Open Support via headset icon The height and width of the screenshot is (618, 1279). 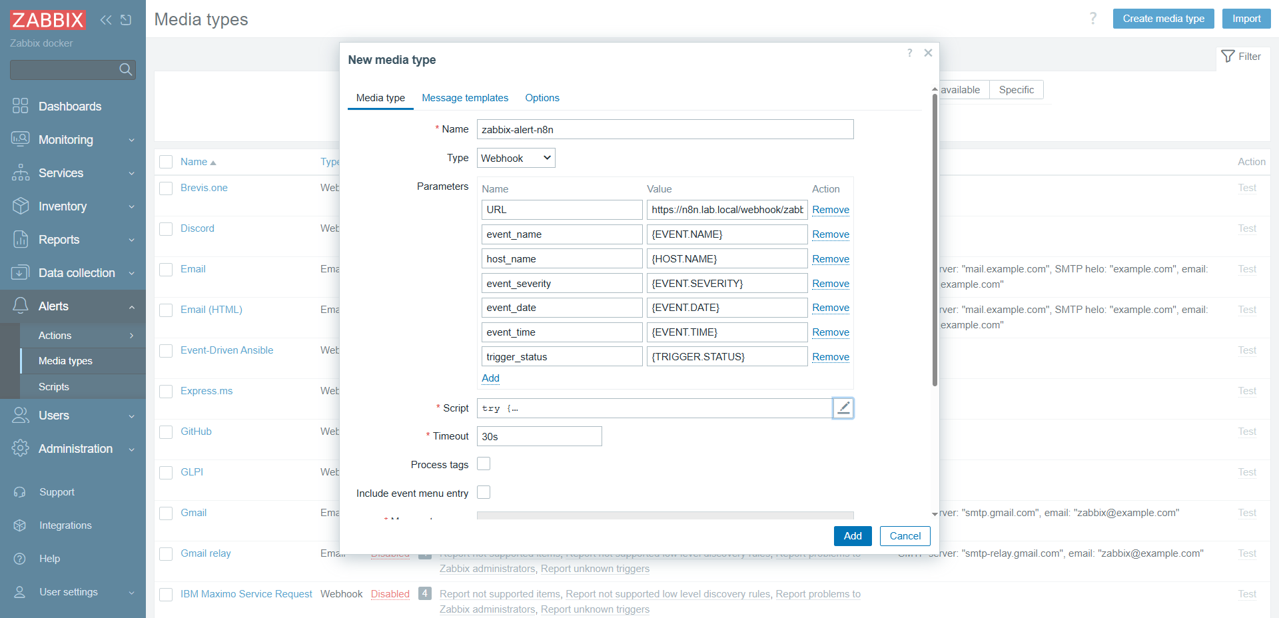[20, 492]
